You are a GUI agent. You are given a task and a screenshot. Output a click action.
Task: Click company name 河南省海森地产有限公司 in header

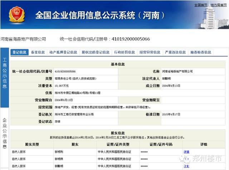23,39
